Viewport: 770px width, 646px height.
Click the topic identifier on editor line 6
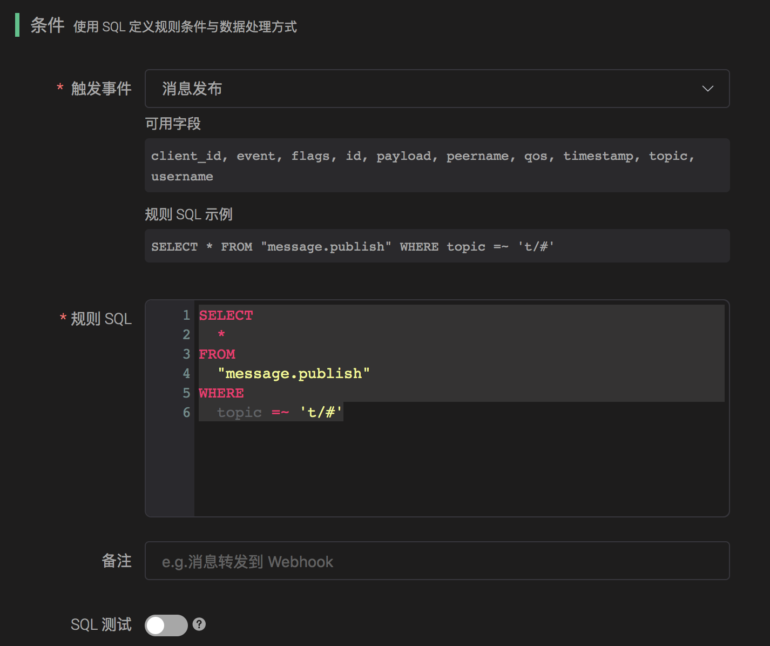(x=239, y=413)
